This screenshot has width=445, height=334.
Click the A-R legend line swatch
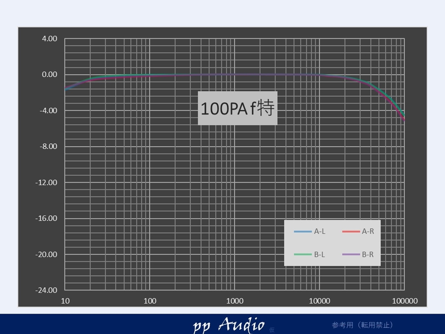point(351,232)
